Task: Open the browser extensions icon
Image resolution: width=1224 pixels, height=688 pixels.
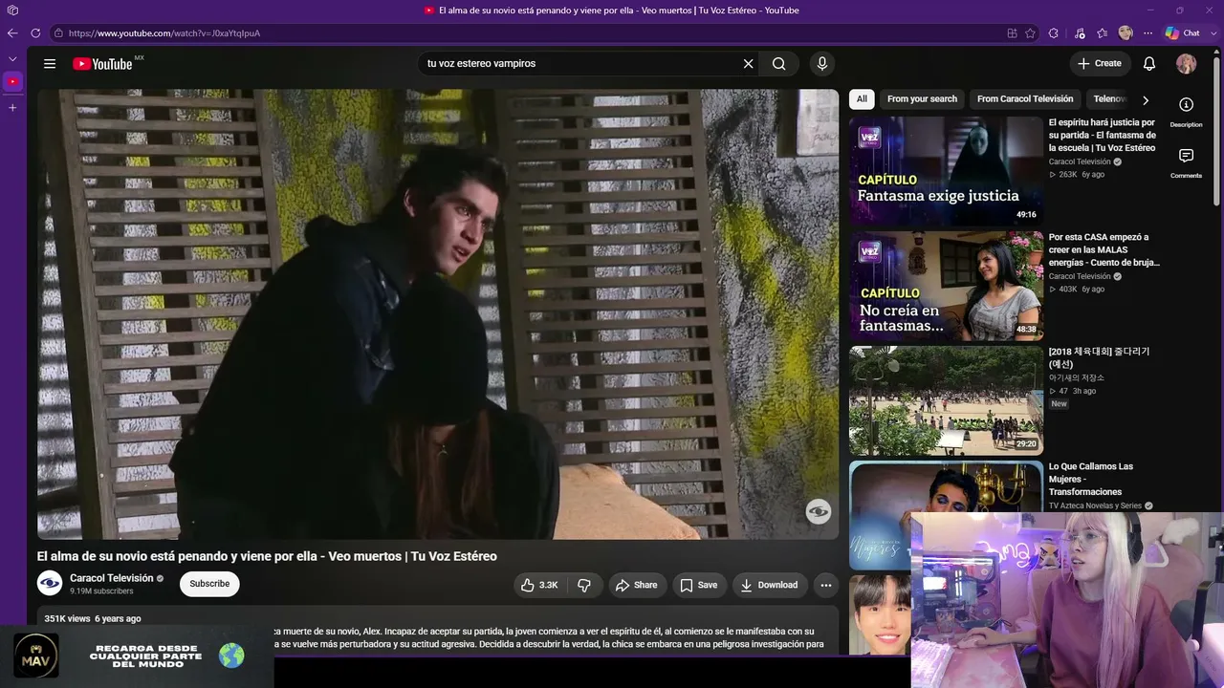Action: point(1053,32)
